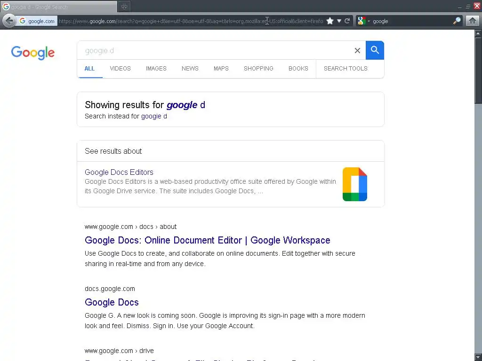Click the magnifier in the browser search box
Viewport: 482px width, 361px height.
tap(457, 21)
